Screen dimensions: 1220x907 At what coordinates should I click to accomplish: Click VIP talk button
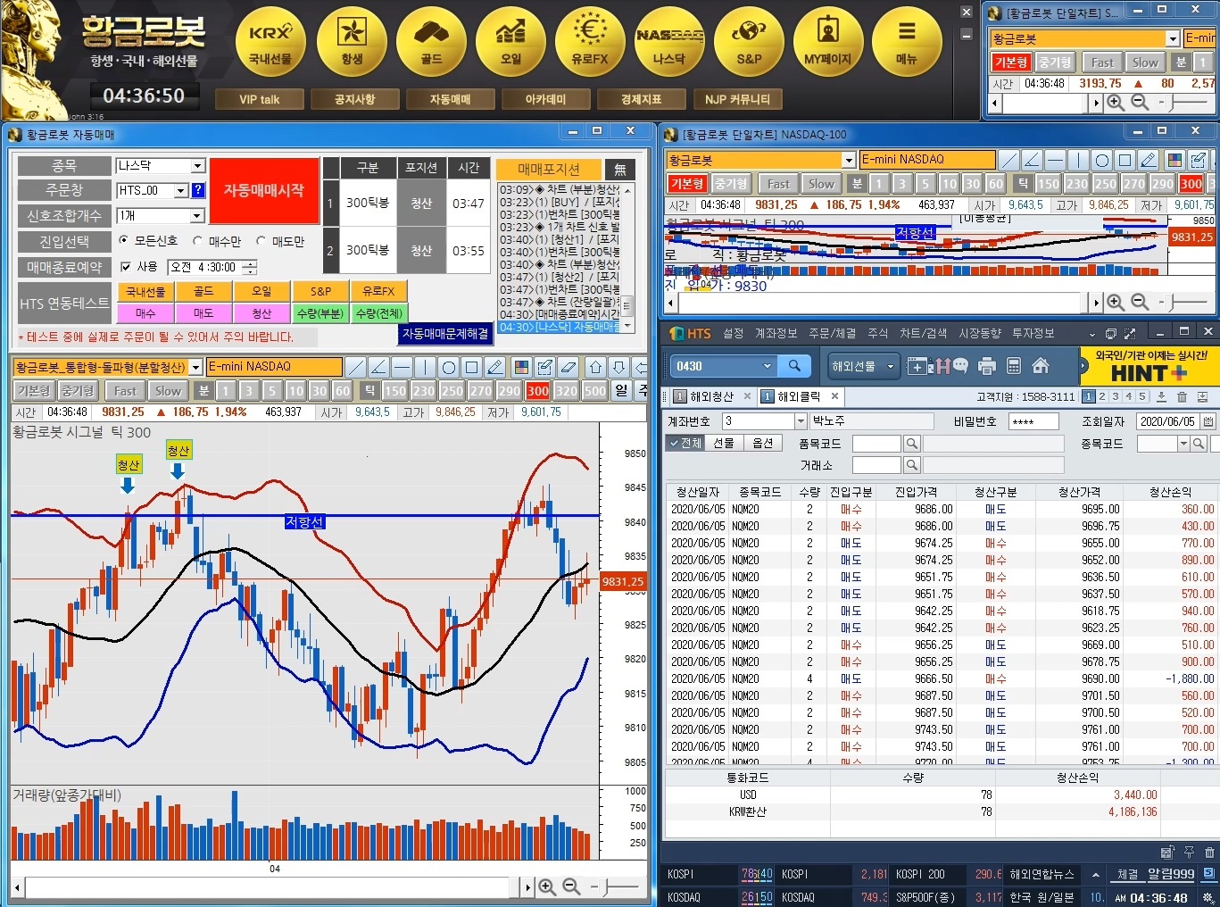click(260, 100)
